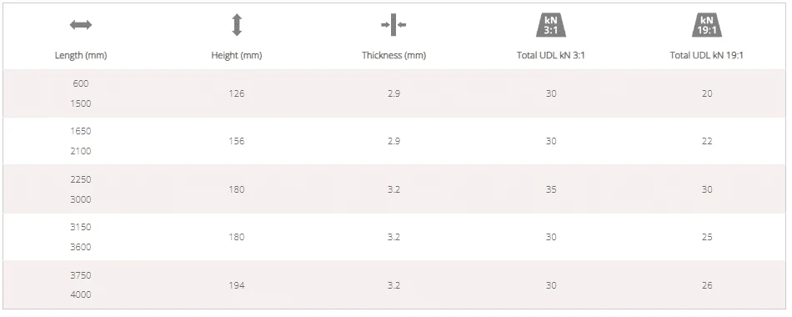This screenshot has height=317, width=792.
Task: Click the height value 126
Action: (237, 93)
